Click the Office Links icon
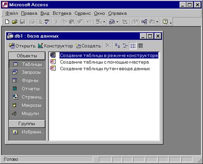This screenshot has height=164, width=203. coord(99,22)
